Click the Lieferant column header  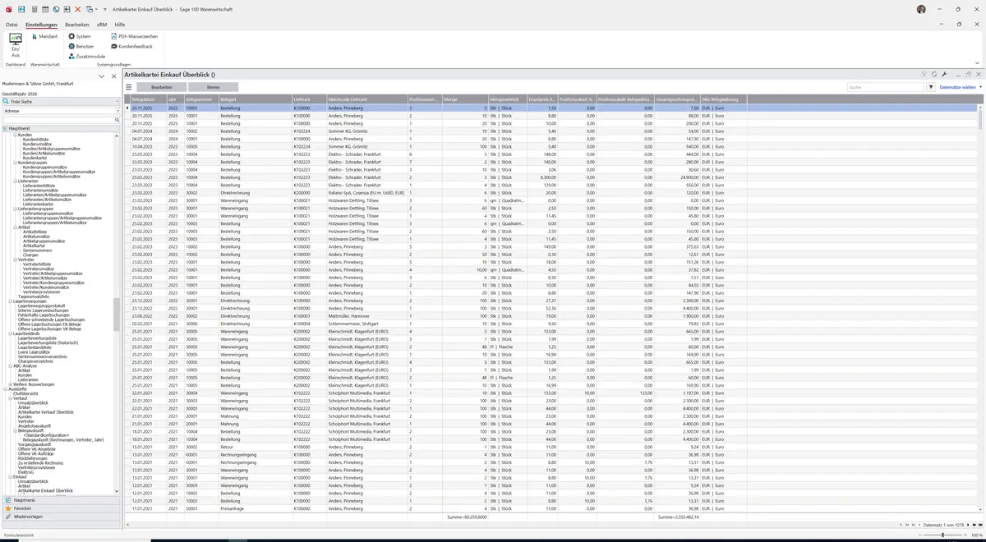308,99
